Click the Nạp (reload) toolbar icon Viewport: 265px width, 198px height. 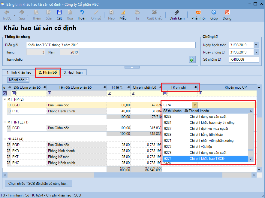111,12
